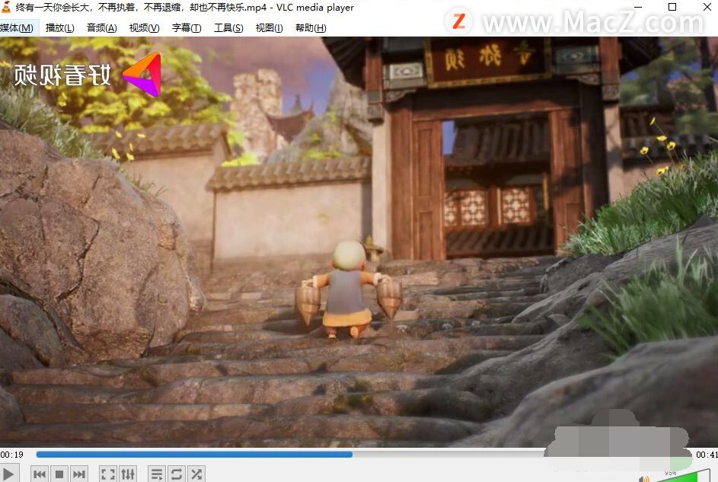Open the 播放(L) menu
718x482 pixels.
point(60,28)
